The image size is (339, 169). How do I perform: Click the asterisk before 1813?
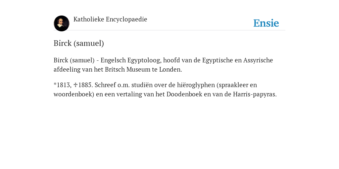55,84
